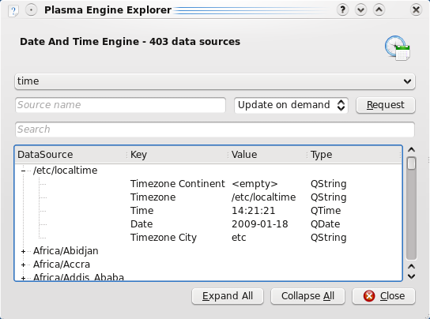The width and height of the screenshot is (430, 319).
Task: Close the window with the title bar X
Action: pos(416,10)
